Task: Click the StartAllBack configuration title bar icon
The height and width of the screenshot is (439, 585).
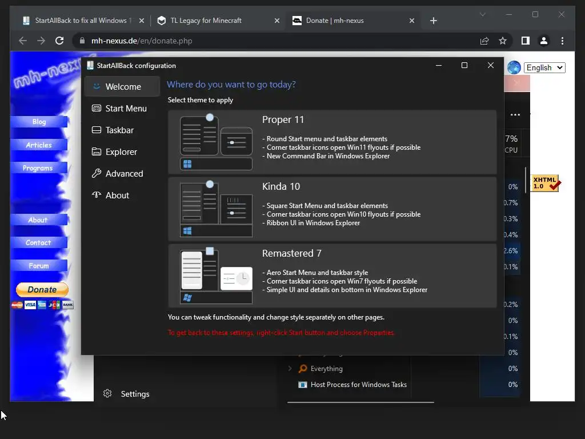Action: coord(90,65)
